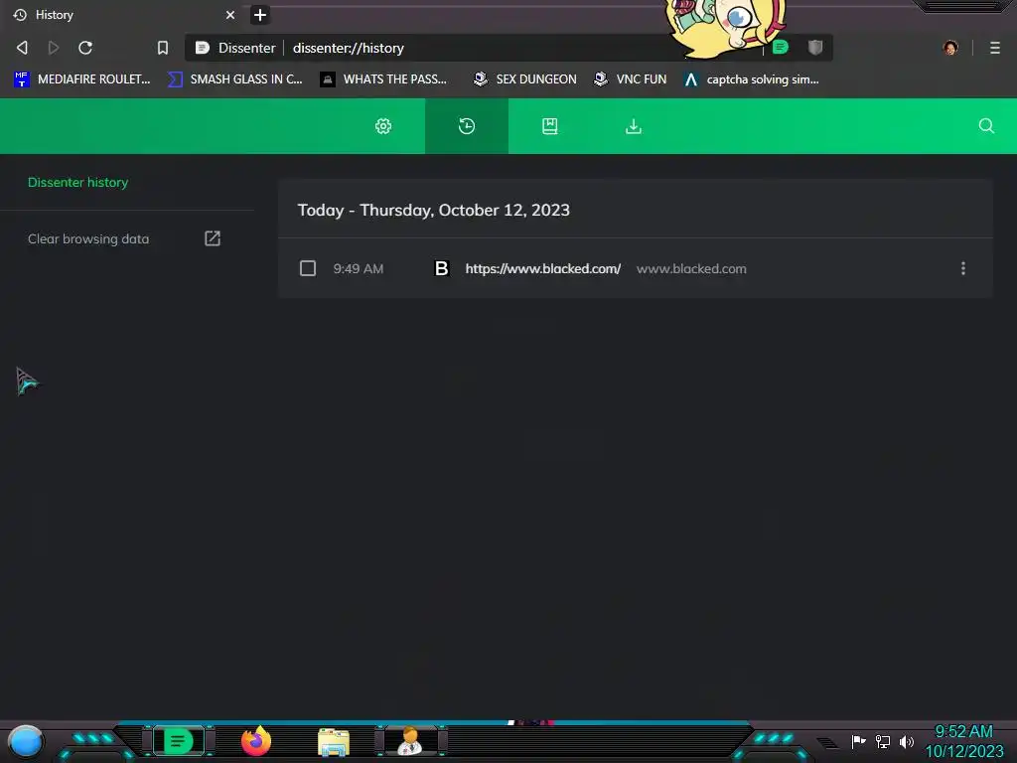The width and height of the screenshot is (1017, 763).
Task: Open three-dot menu for history entry
Action: coord(963,268)
